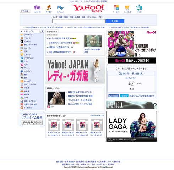The width and height of the screenshot is (174, 170).
Task: Open 美容、ダイエット in the sidebar
Action: coord(30,101)
